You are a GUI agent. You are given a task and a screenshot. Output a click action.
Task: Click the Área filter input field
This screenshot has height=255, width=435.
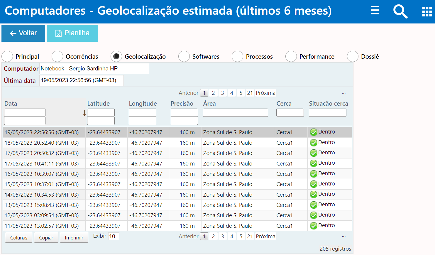(235, 113)
